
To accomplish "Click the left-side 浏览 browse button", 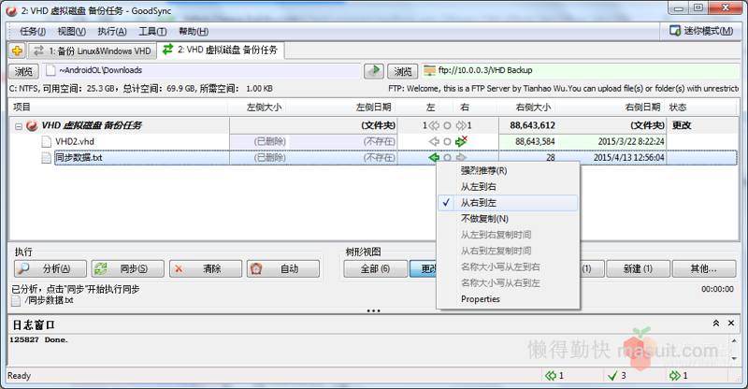I will pyautogui.click(x=24, y=71).
